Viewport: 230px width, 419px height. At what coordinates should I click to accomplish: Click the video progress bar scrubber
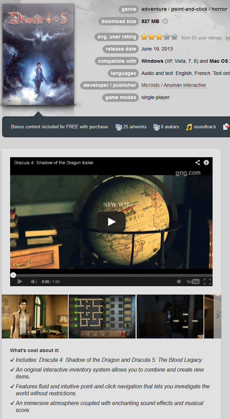[13, 275]
